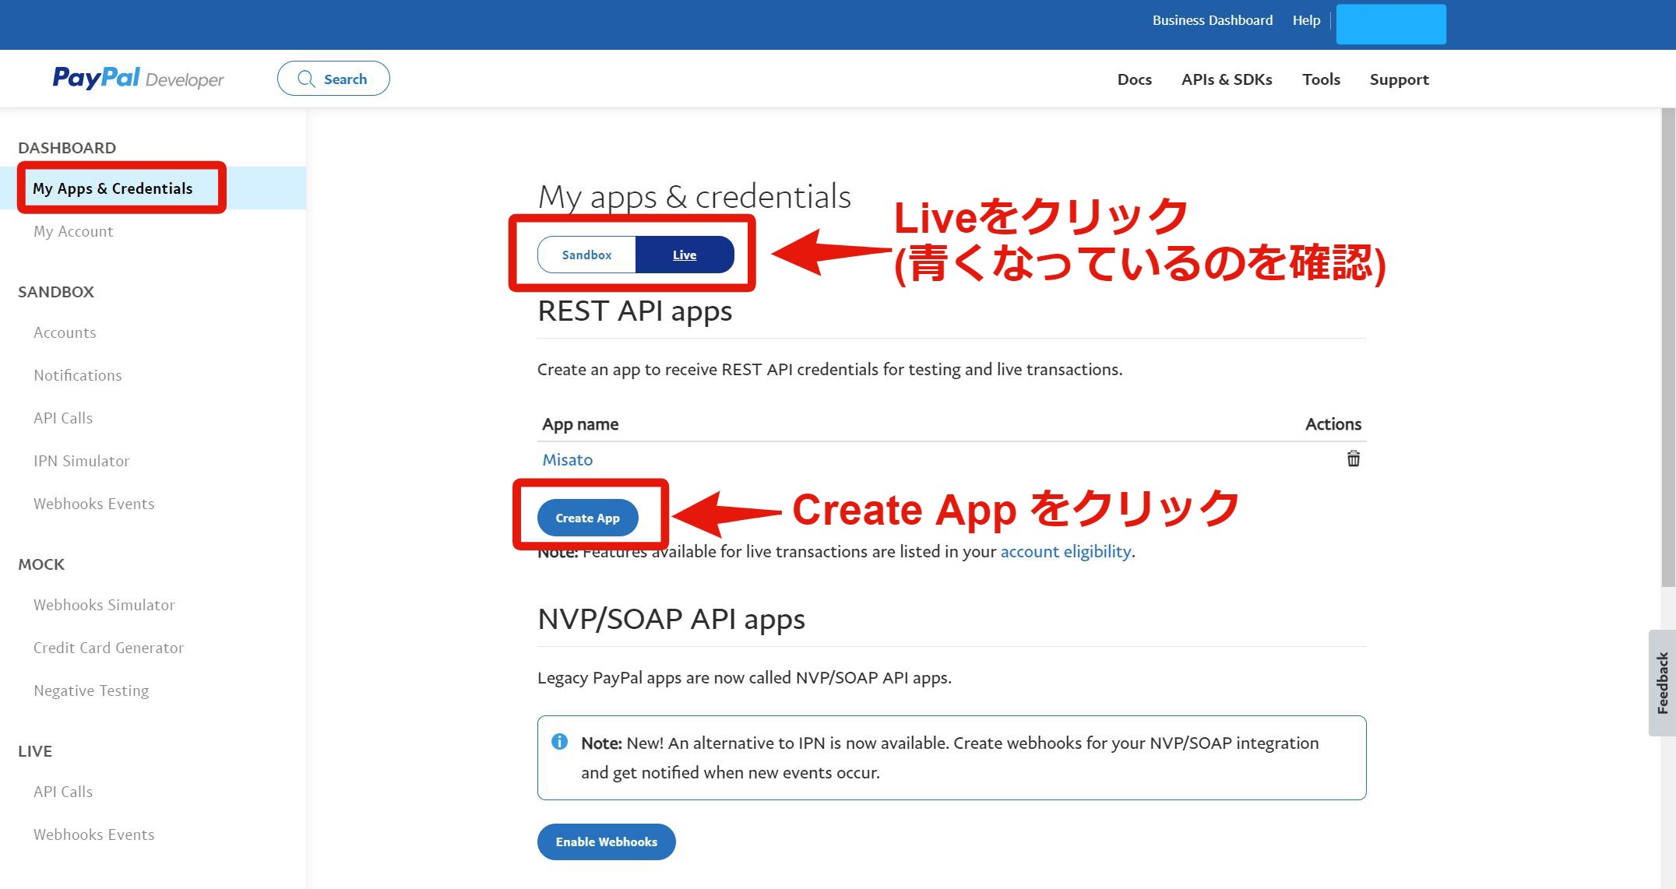This screenshot has height=889, width=1676.
Task: Open the account eligibility link
Action: (1065, 551)
